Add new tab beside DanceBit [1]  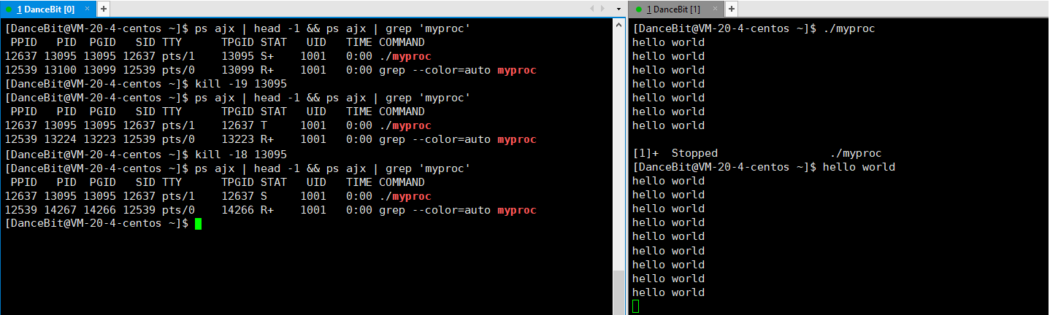coord(732,9)
